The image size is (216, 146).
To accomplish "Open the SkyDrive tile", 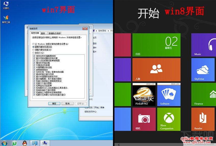I will coord(203,70).
